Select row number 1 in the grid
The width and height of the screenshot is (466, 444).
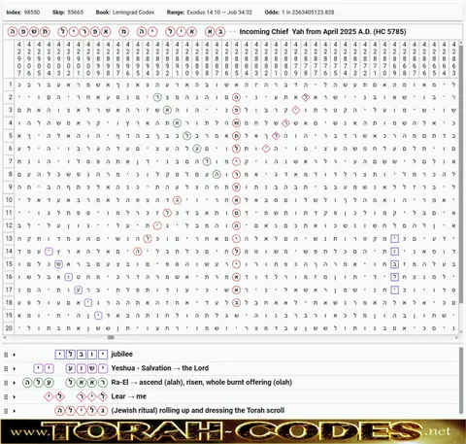[x=10, y=85]
